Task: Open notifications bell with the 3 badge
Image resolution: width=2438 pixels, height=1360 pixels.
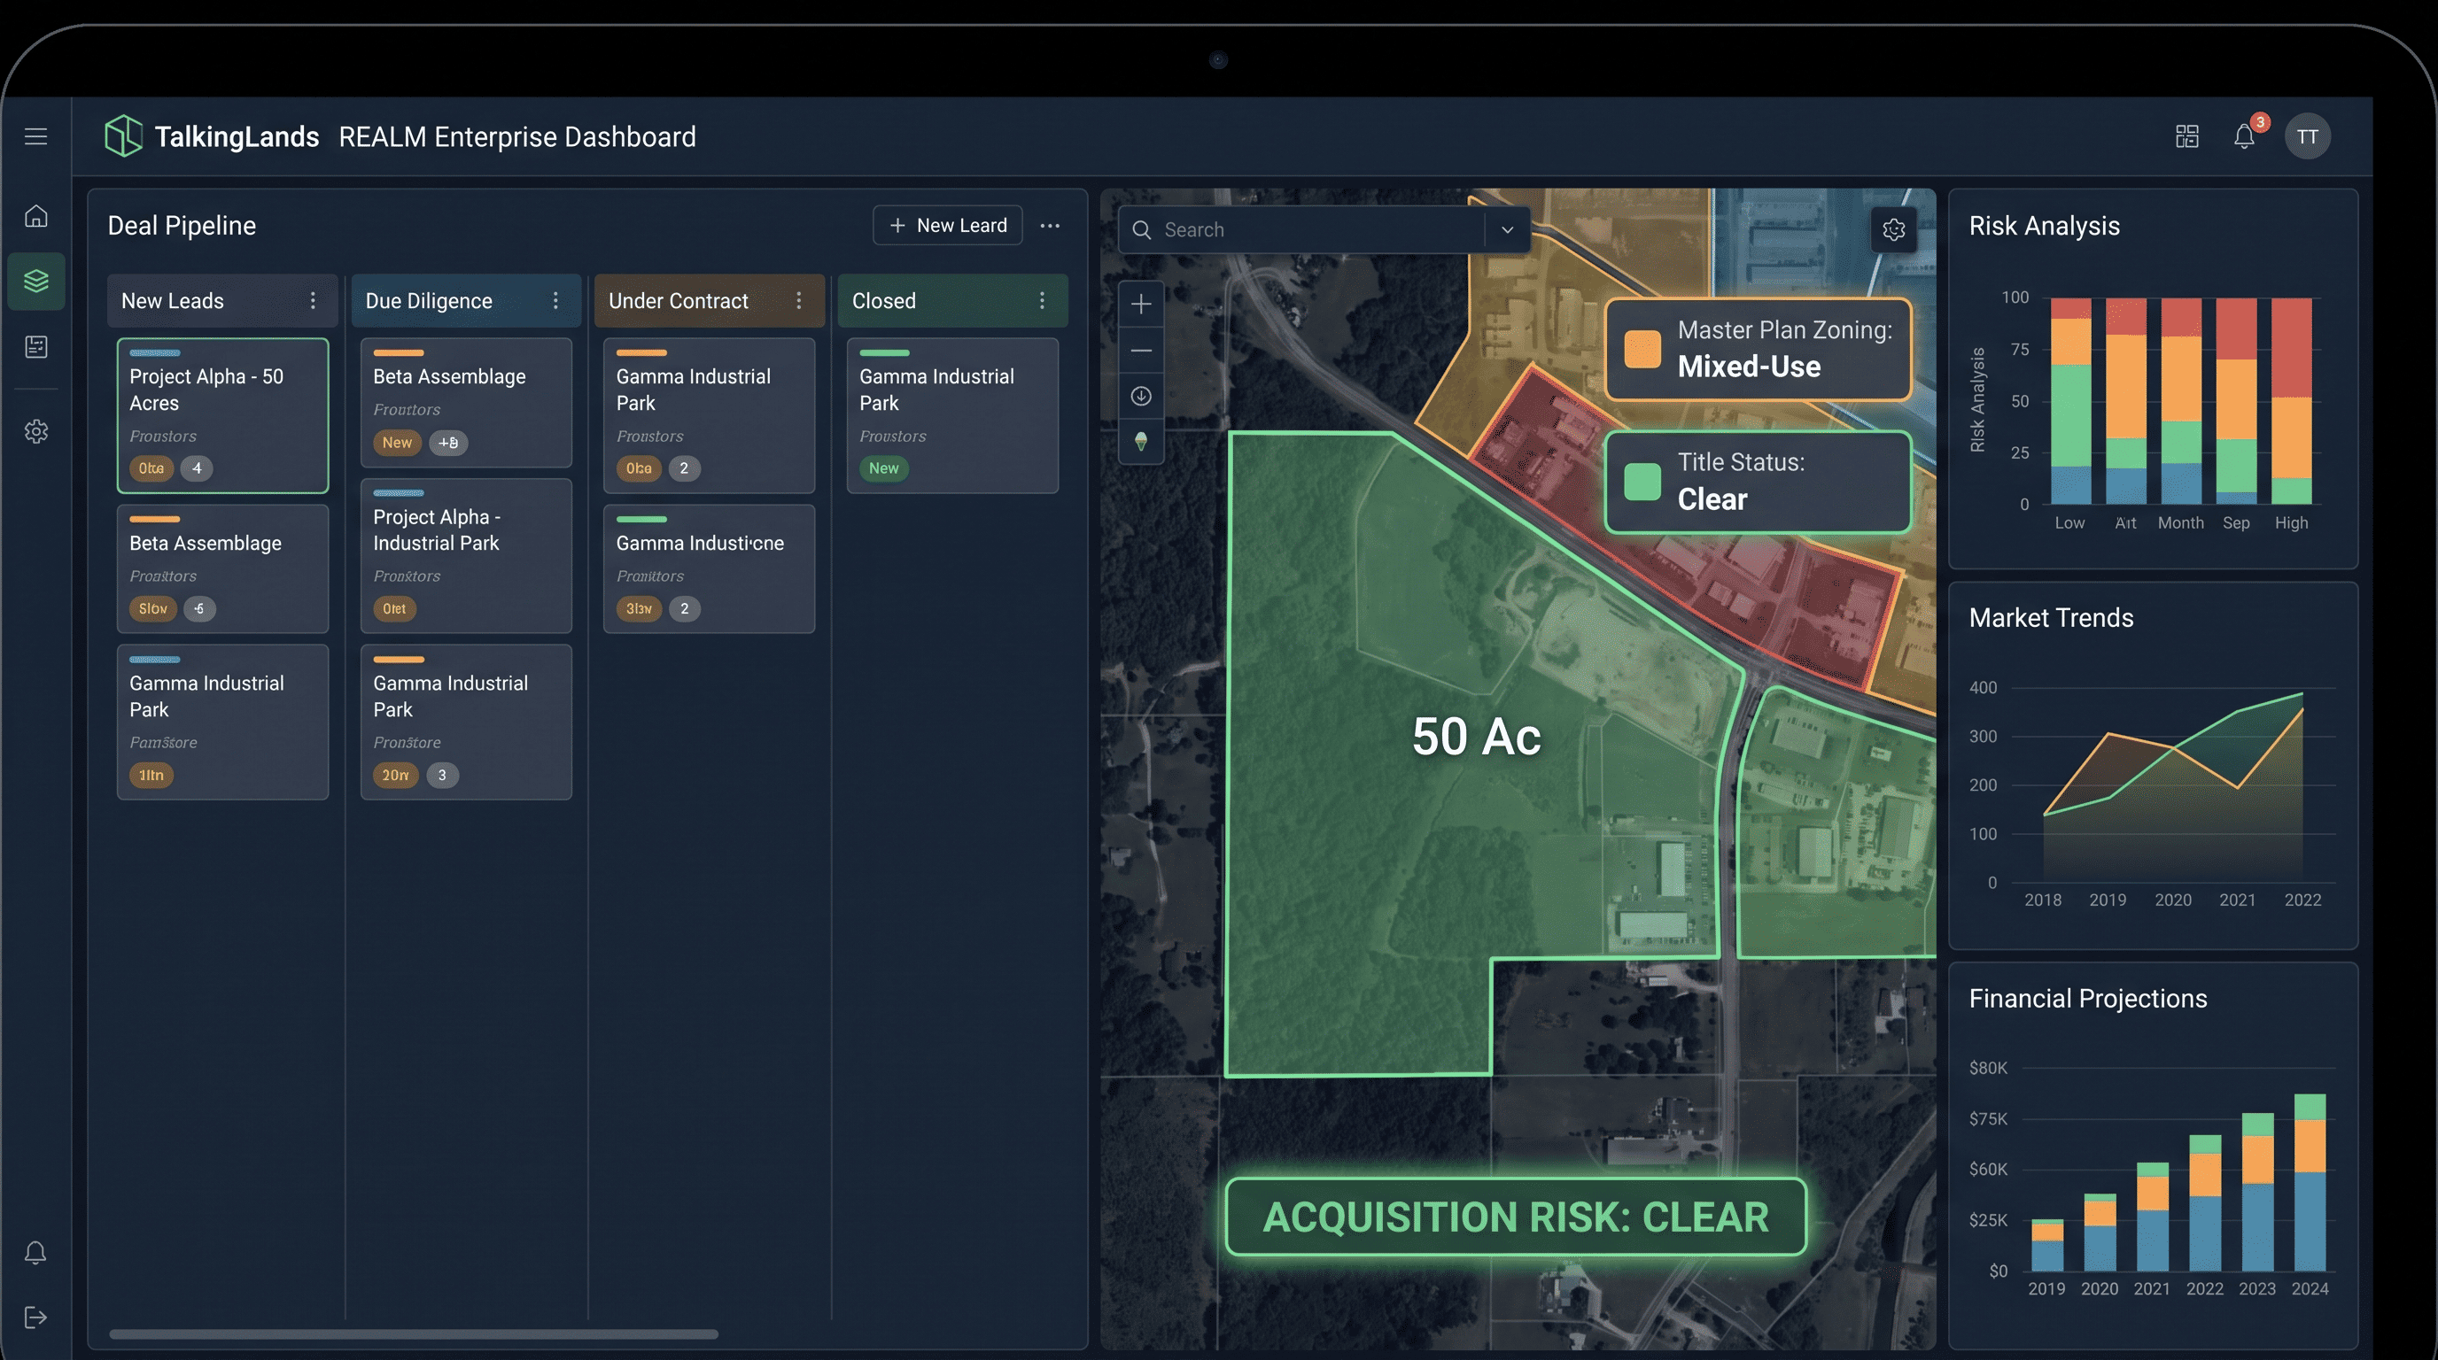Action: tap(2246, 135)
